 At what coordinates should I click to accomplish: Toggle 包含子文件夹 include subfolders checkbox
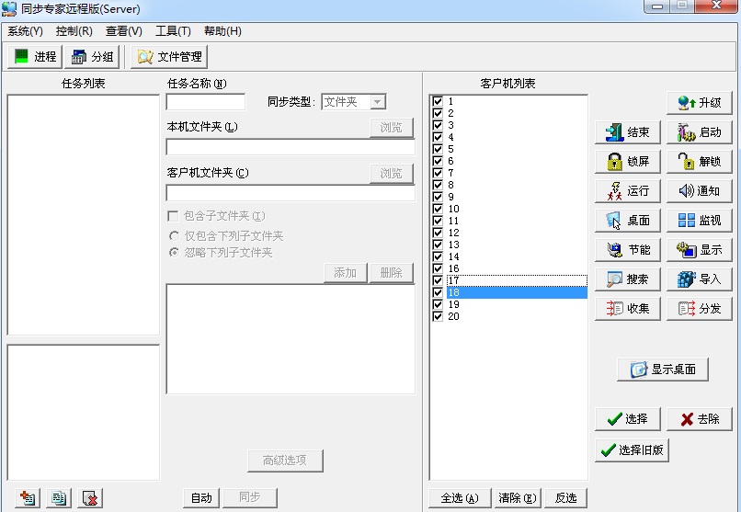[173, 216]
